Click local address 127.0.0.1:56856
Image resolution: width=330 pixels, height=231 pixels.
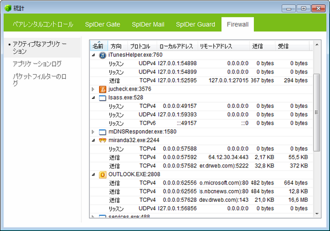(x=177, y=209)
